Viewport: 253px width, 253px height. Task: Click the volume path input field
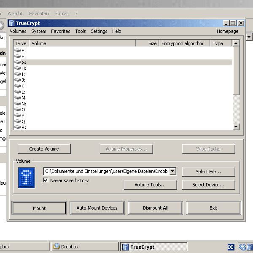[107, 171]
